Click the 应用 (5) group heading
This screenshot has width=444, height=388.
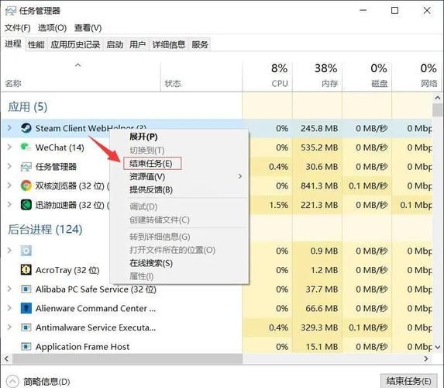[27, 107]
